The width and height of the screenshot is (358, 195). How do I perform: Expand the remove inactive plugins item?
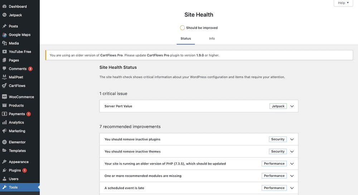[x=292, y=139]
